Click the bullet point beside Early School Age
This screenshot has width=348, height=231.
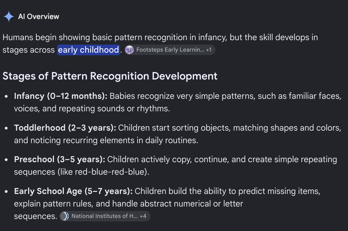(x=6, y=191)
